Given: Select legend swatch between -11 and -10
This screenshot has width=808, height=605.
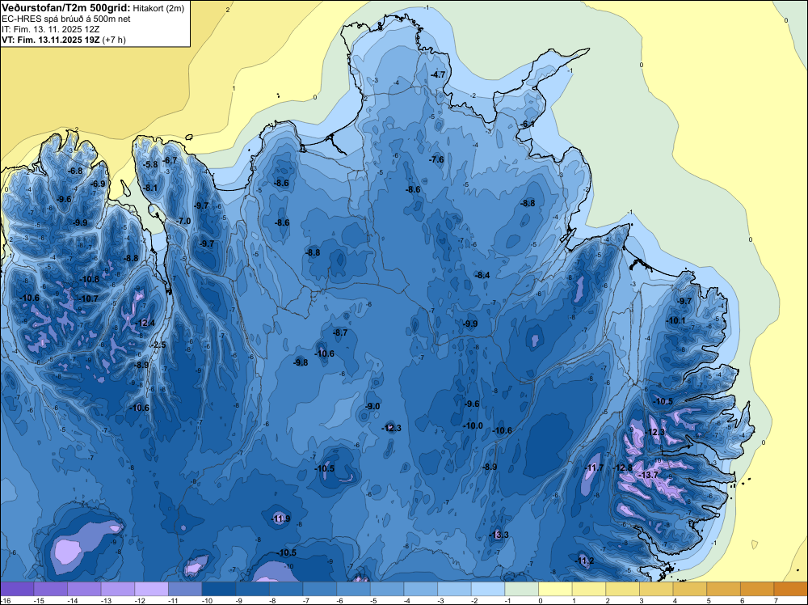Looking at the screenshot, I should pos(185,589).
